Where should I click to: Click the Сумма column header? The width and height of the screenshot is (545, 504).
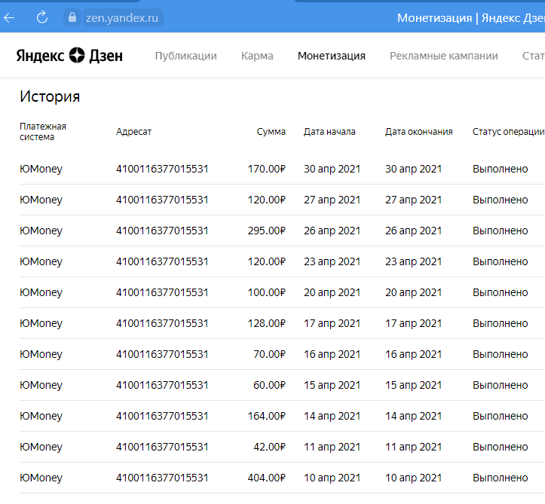tap(271, 132)
